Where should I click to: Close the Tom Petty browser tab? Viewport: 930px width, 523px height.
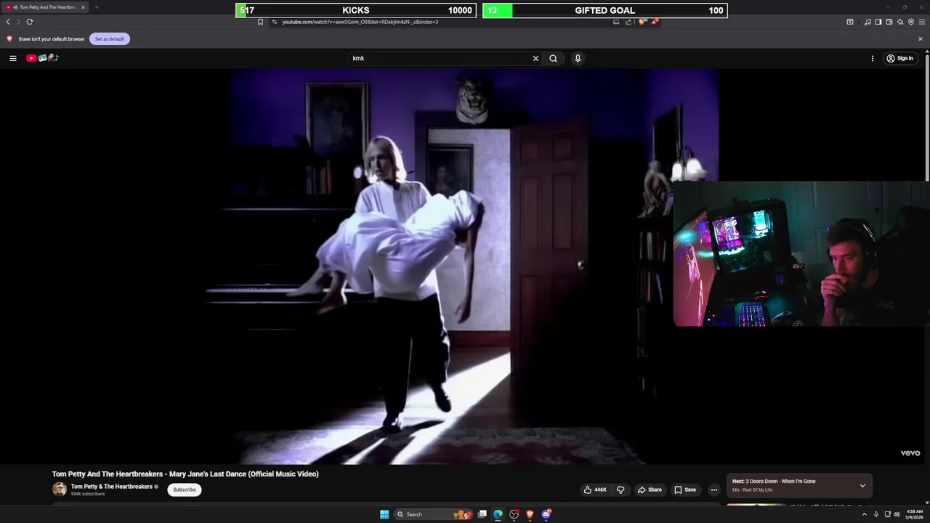83,7
